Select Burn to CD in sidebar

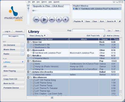pyautogui.click(x=13, y=83)
